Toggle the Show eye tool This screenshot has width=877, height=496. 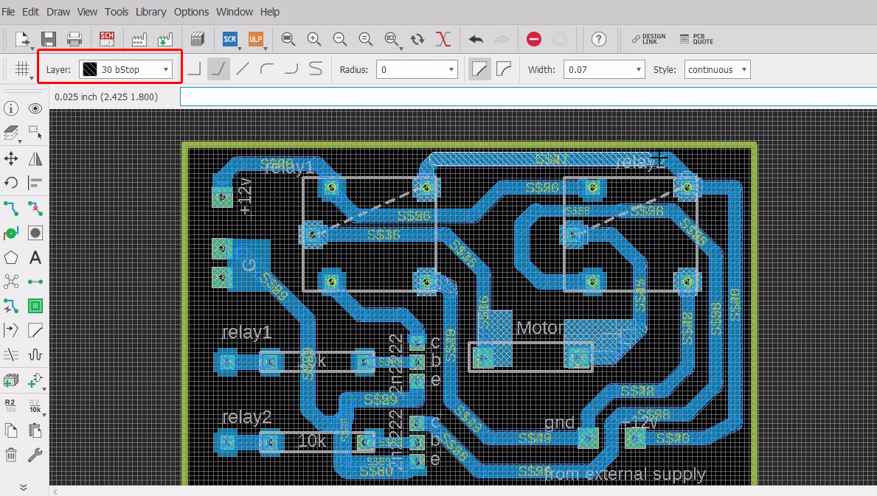click(x=35, y=108)
